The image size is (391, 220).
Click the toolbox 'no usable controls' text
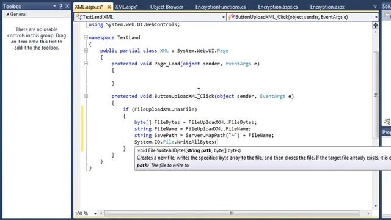point(37,38)
